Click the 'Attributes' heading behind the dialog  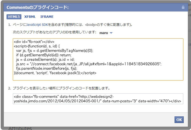click(x=20, y=128)
